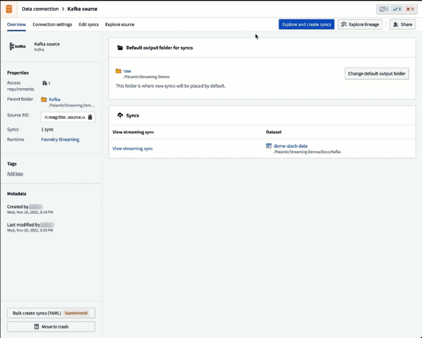This screenshot has width=422, height=338.
Task: Click the Kafka logo icon
Action: point(17,46)
